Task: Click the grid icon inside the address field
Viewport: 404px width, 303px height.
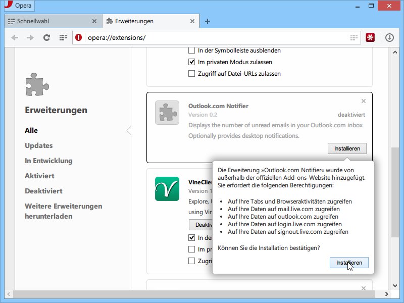Action: [354, 37]
